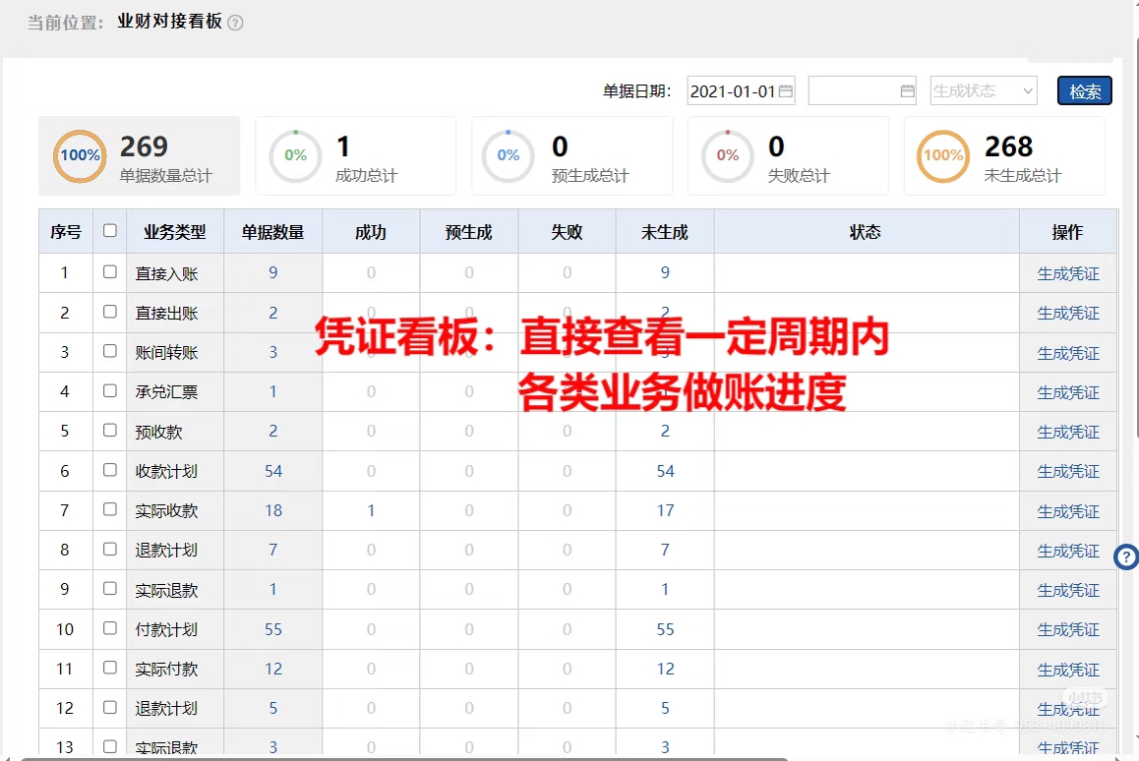Click the 100% ring of 未生成总计
The width and height of the screenshot is (1139, 761).
(x=943, y=155)
